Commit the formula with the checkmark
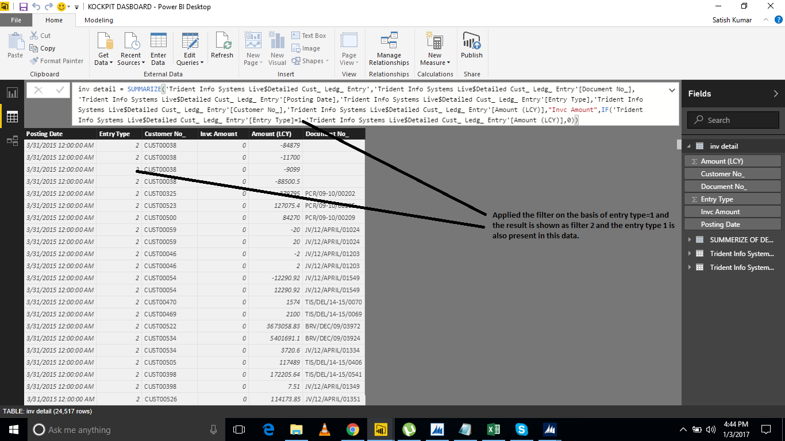Screen dimensions: 785x441 point(60,90)
